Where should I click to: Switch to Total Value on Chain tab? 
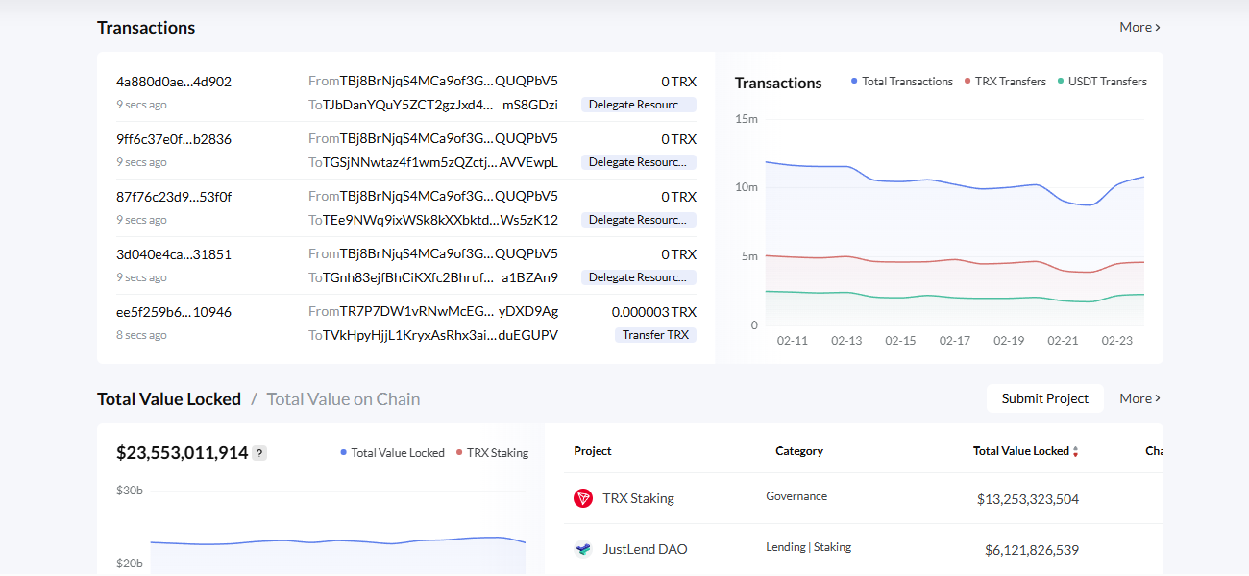[x=343, y=399]
